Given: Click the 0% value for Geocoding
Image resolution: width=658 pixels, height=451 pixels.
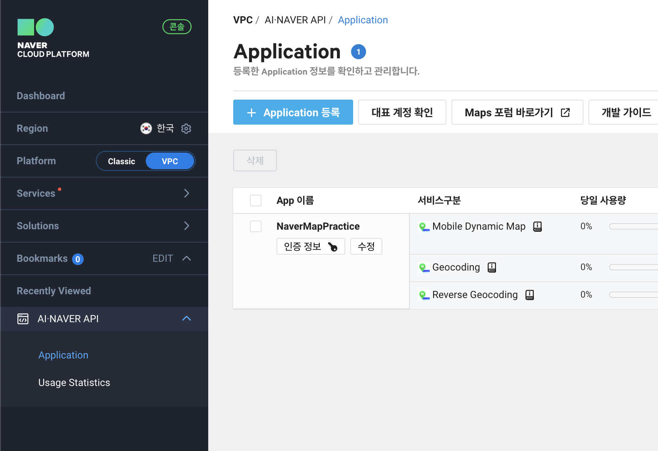Looking at the screenshot, I should pos(586,267).
